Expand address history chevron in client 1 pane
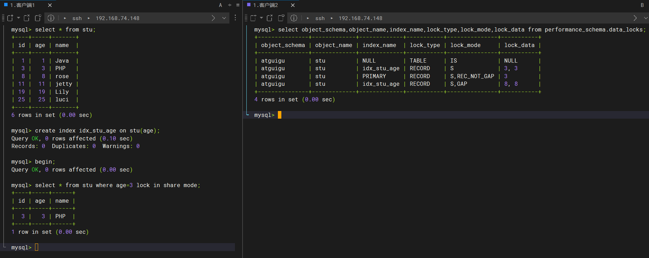The width and height of the screenshot is (649, 258). coord(224,18)
